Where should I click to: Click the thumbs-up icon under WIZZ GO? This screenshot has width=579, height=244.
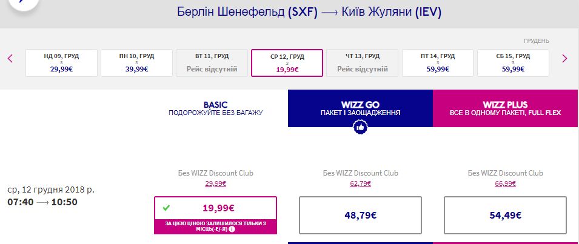pos(360,127)
